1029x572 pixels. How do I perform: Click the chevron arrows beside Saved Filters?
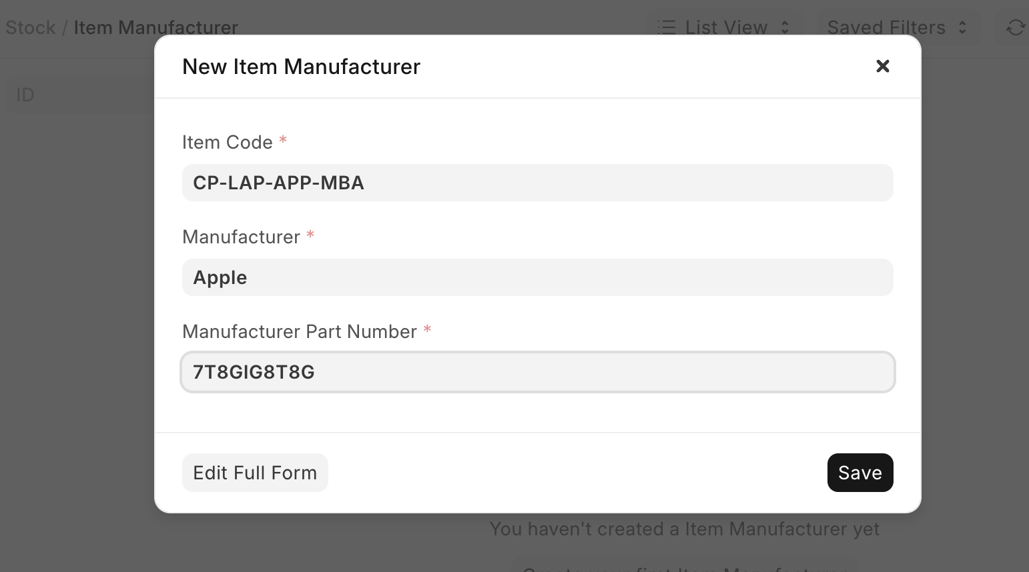click(x=962, y=27)
